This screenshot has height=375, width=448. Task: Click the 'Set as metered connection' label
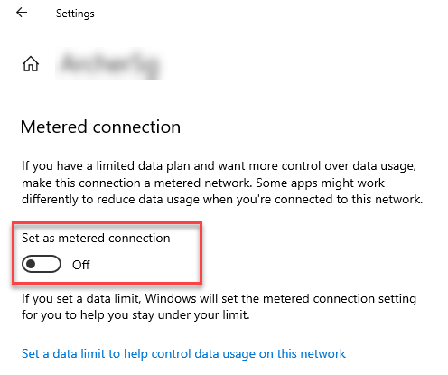point(96,238)
